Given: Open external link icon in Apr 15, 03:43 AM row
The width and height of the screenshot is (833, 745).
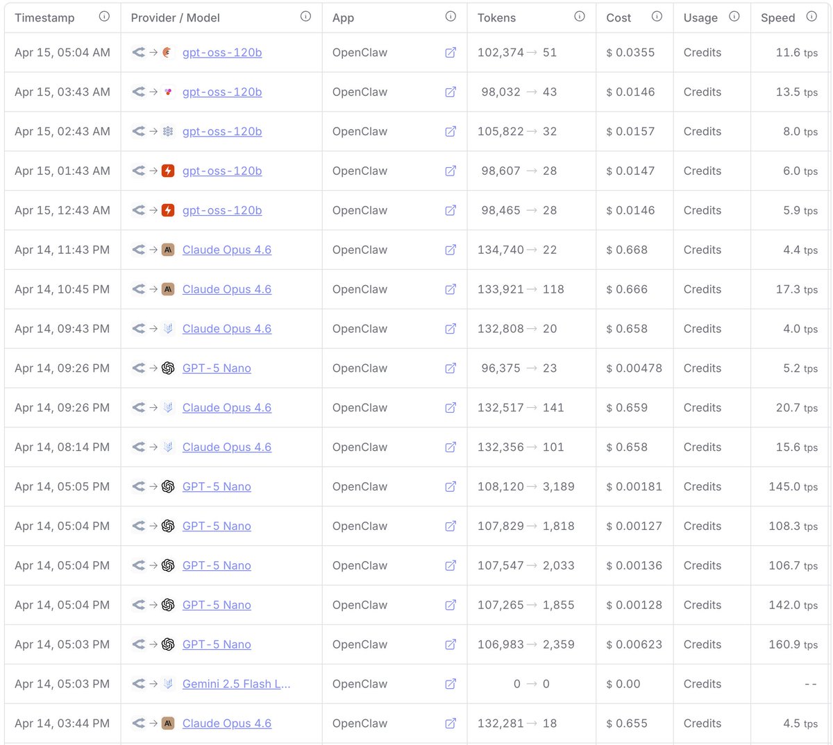Looking at the screenshot, I should (x=451, y=92).
